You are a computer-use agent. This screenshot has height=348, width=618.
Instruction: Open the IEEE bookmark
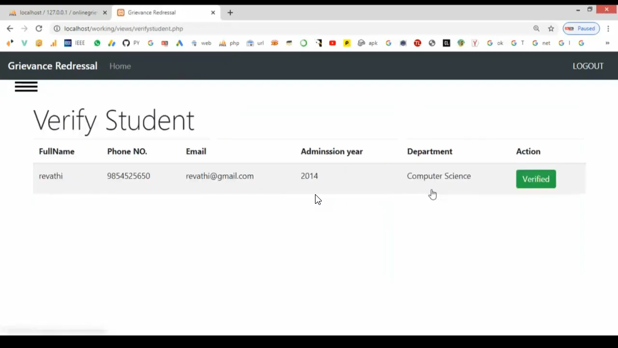[x=74, y=43]
